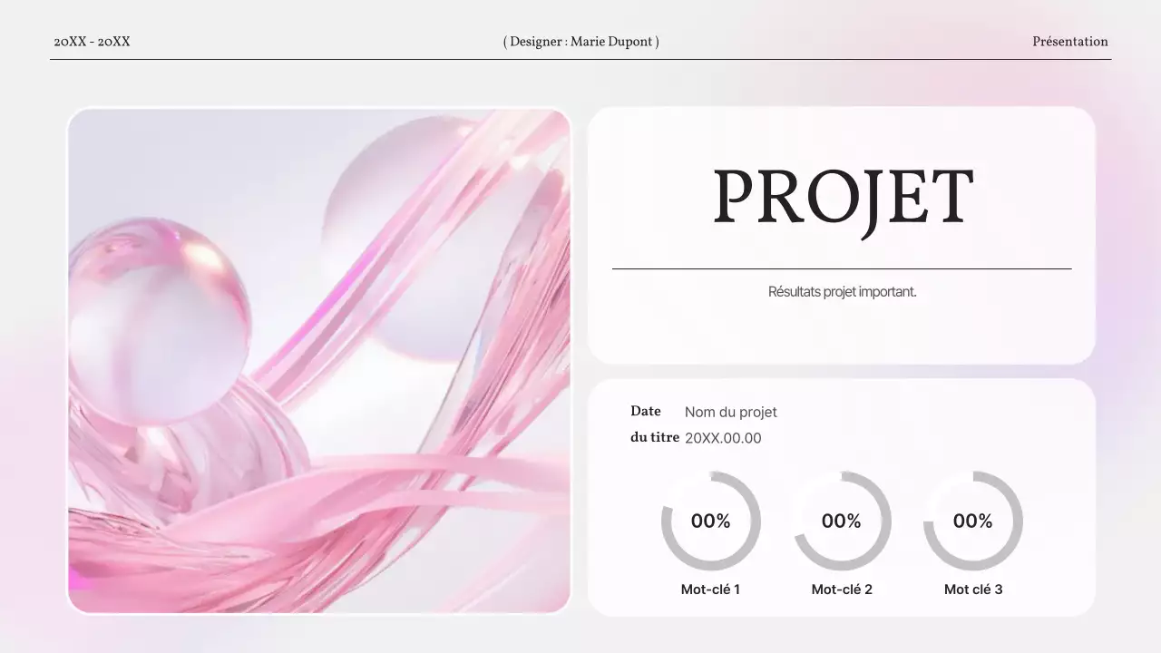The width and height of the screenshot is (1161, 653).
Task: Click the 20XX.00.00 date field
Action: coord(723,438)
